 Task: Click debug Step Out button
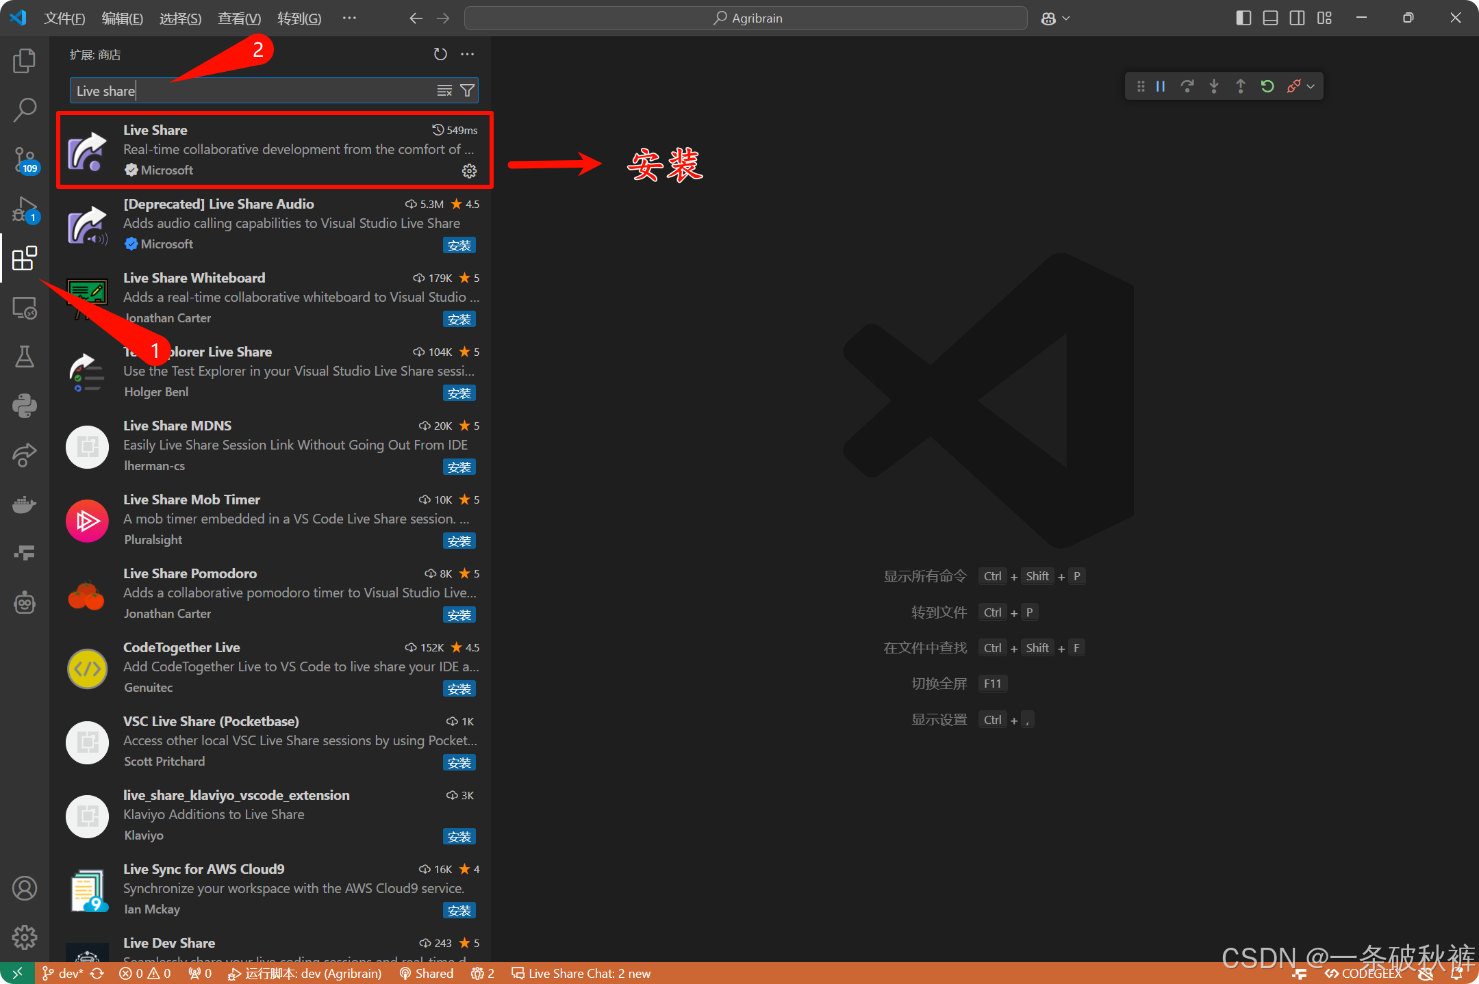(1241, 86)
